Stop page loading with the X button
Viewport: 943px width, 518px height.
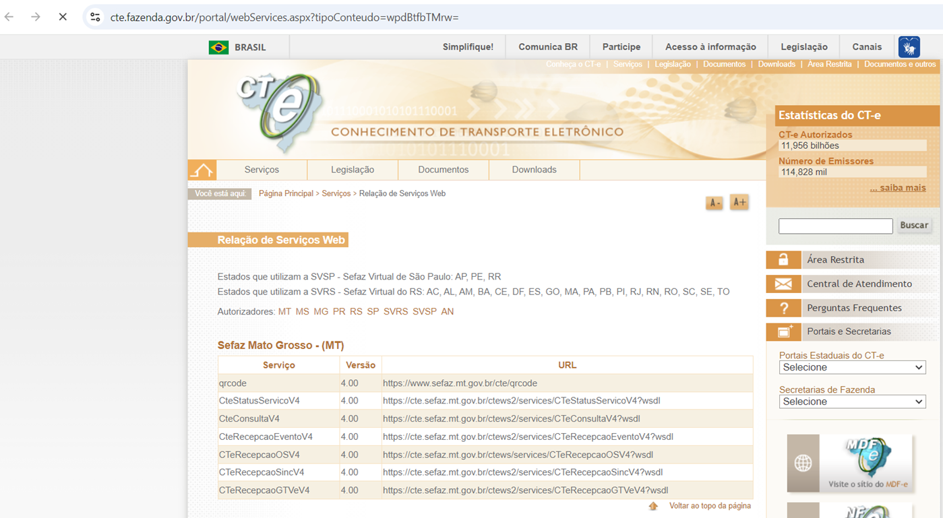pyautogui.click(x=63, y=17)
